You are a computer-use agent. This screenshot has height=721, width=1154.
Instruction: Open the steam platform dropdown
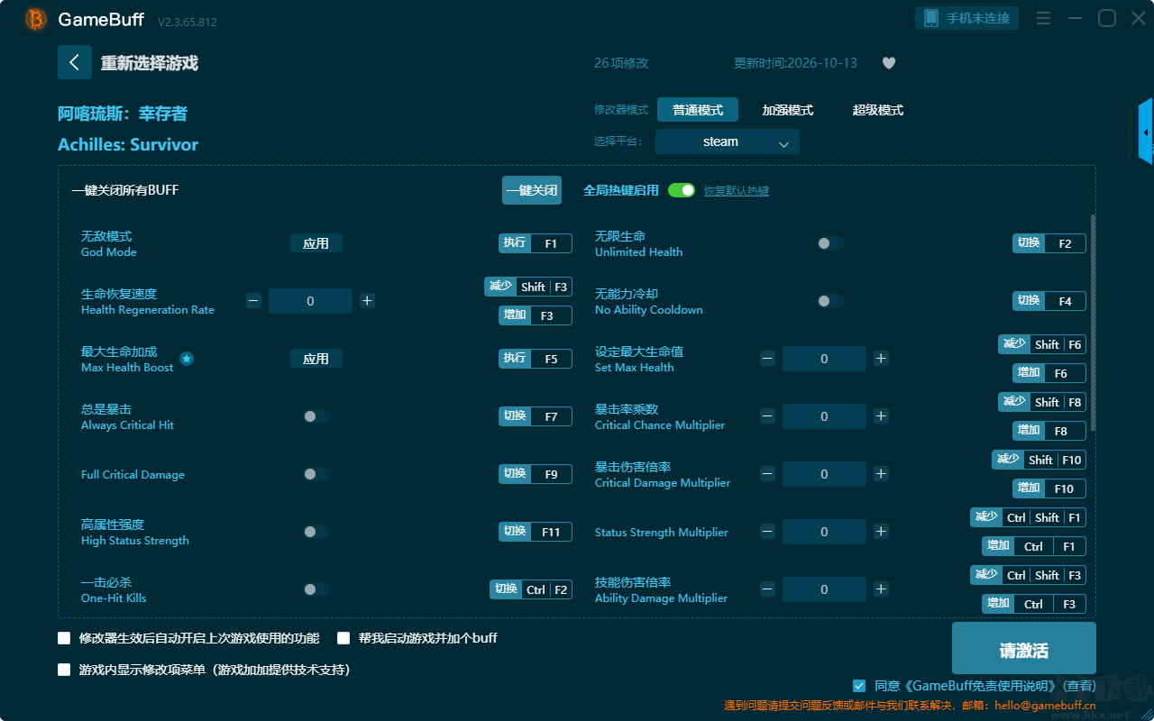pos(728,141)
